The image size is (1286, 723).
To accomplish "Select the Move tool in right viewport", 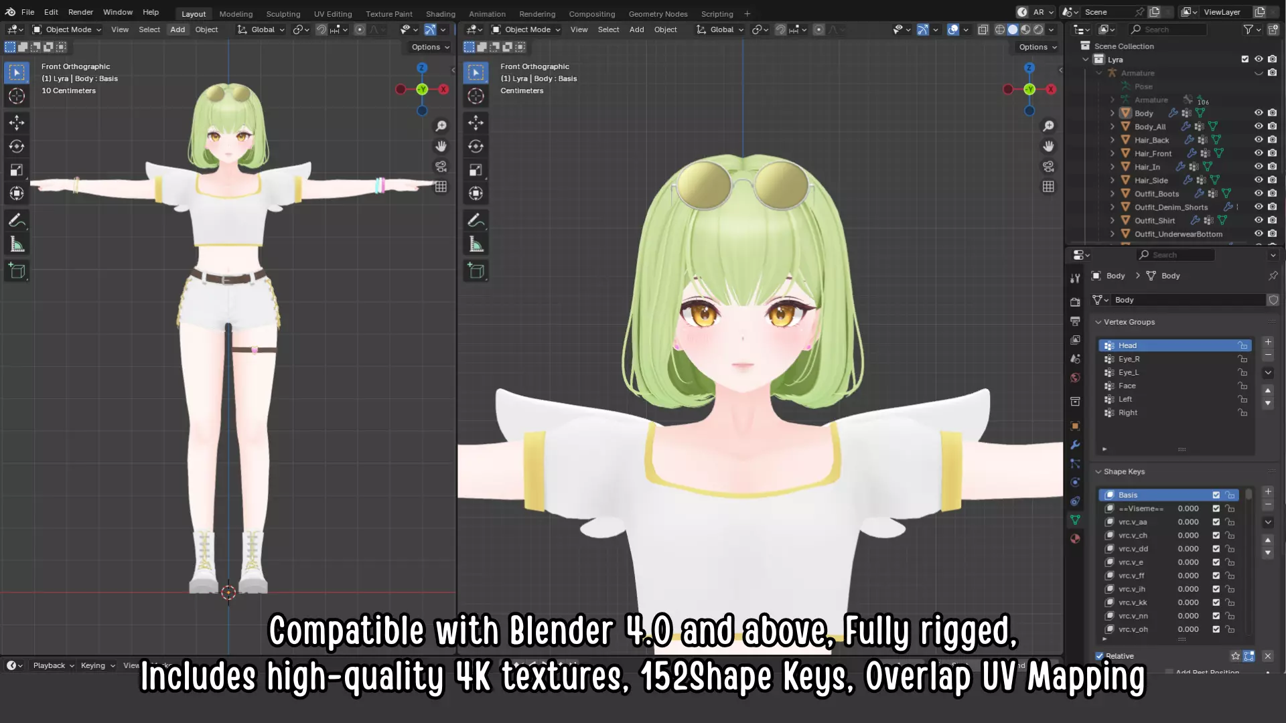I will point(476,123).
